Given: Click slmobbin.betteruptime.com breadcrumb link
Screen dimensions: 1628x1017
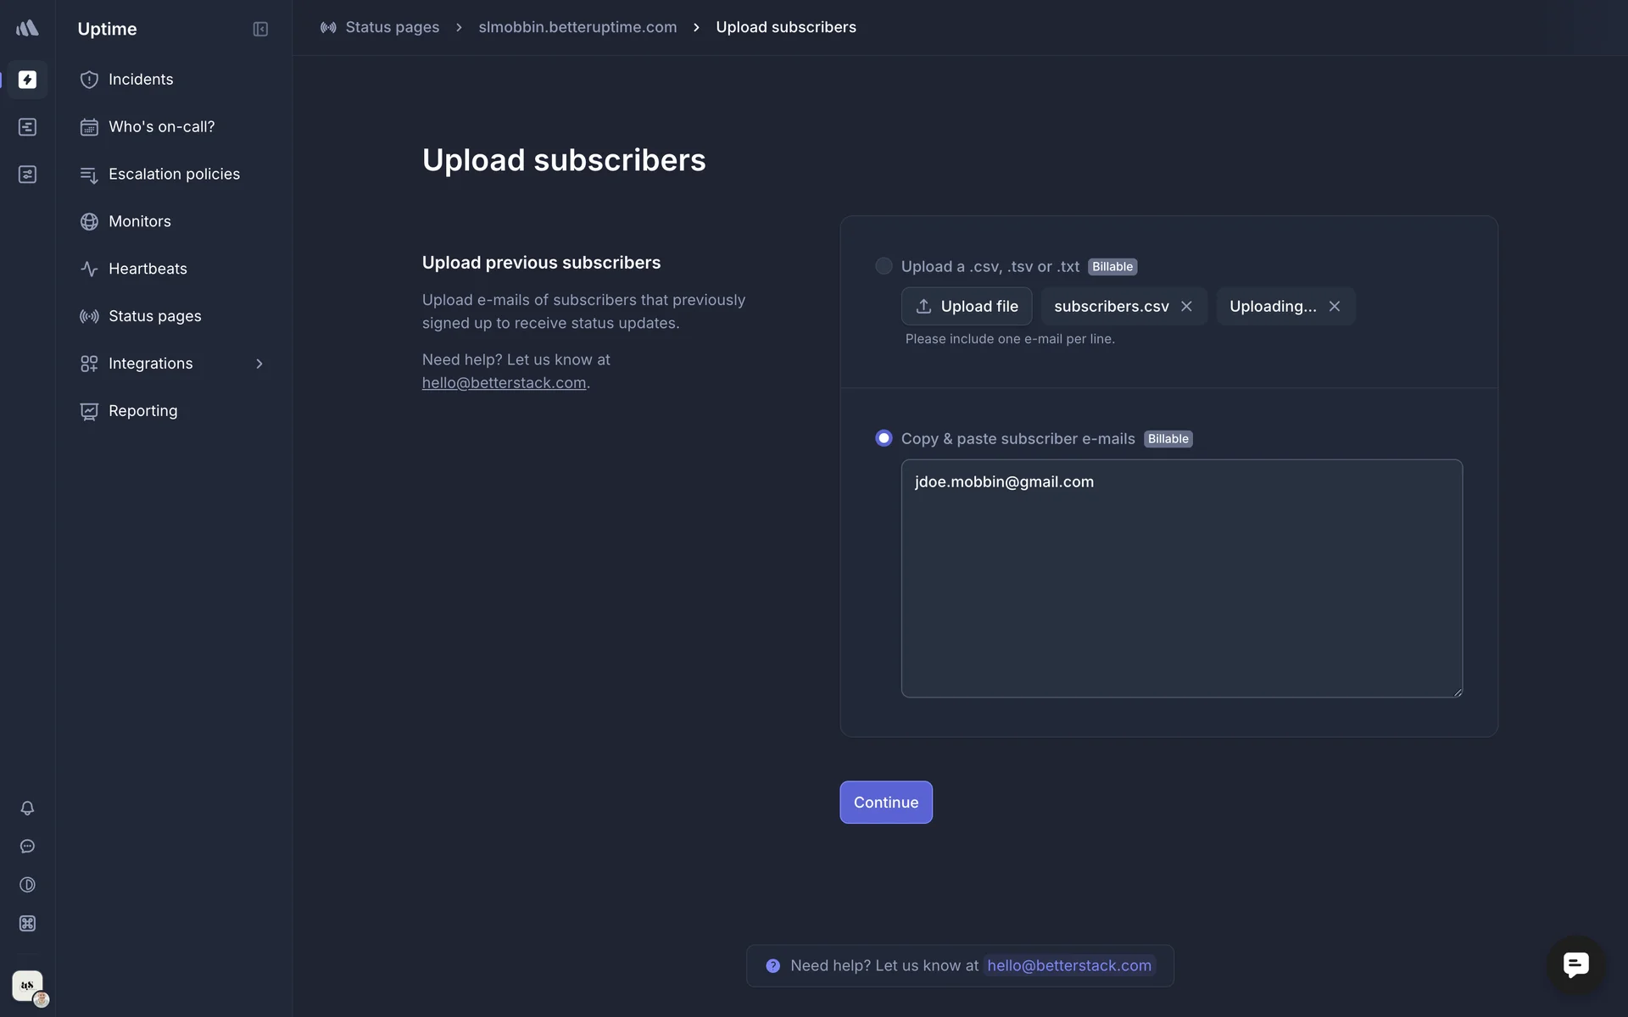Looking at the screenshot, I should 577,27.
